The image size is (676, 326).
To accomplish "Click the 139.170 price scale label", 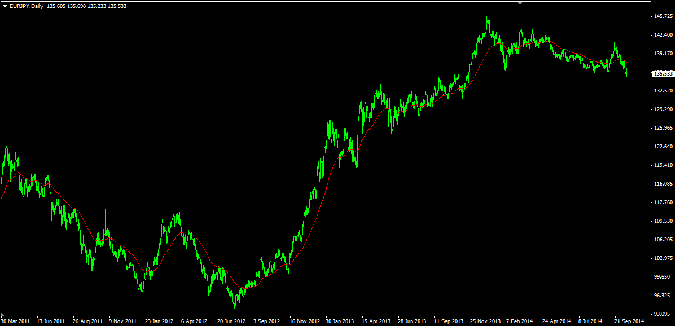I will (x=664, y=54).
